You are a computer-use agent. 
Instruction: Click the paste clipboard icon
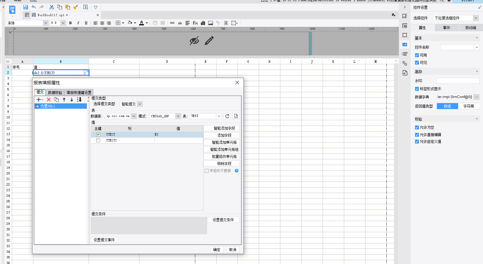pos(68,7)
